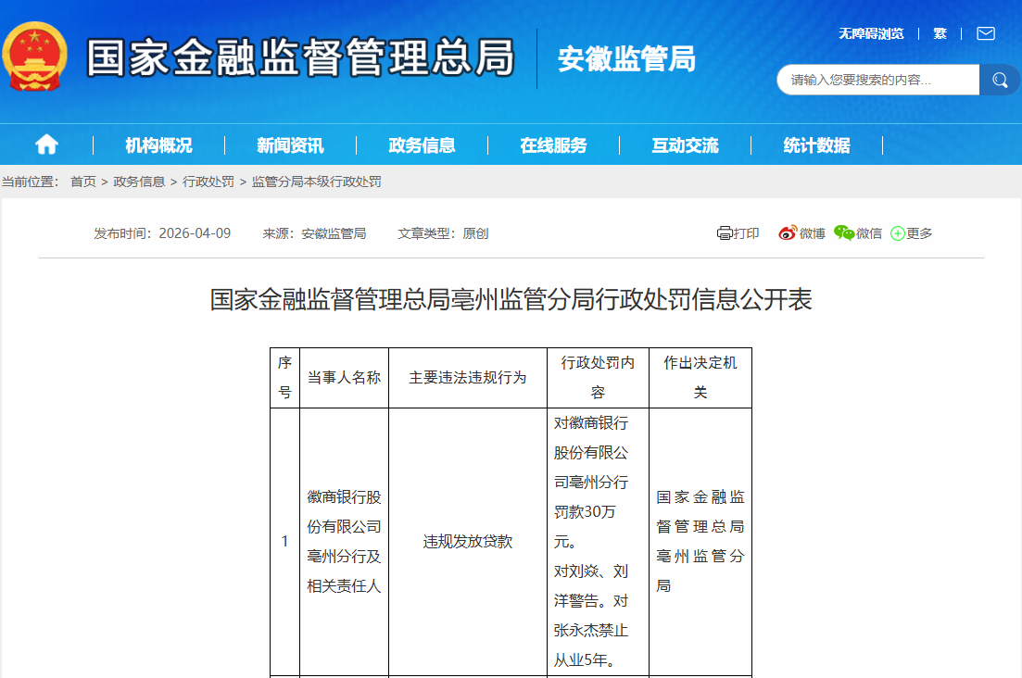Open the envelope mail icon
Viewport: 1022px width, 678px height.
tap(986, 33)
